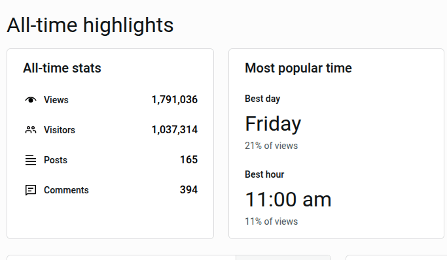This screenshot has width=447, height=260.
Task: Click the eye icon beside Views
Action: tap(31, 100)
